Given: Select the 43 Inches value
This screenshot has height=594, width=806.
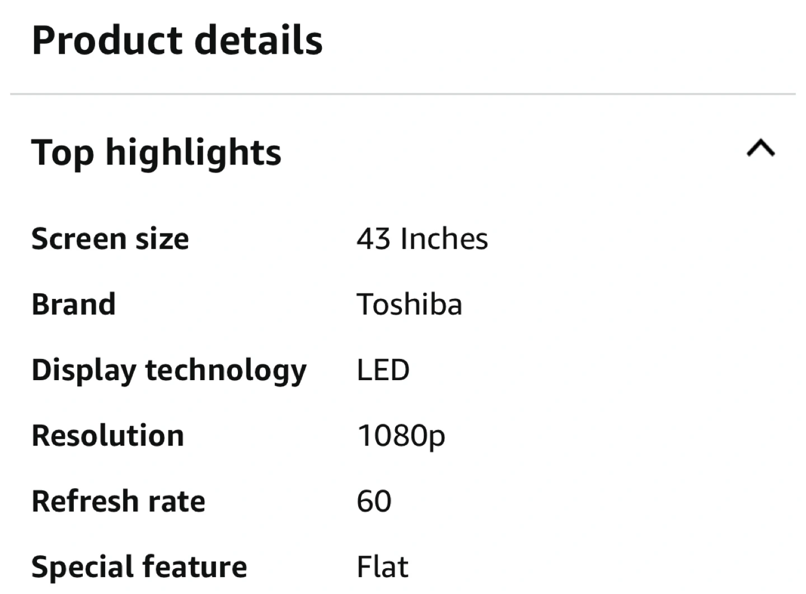Looking at the screenshot, I should 423,238.
